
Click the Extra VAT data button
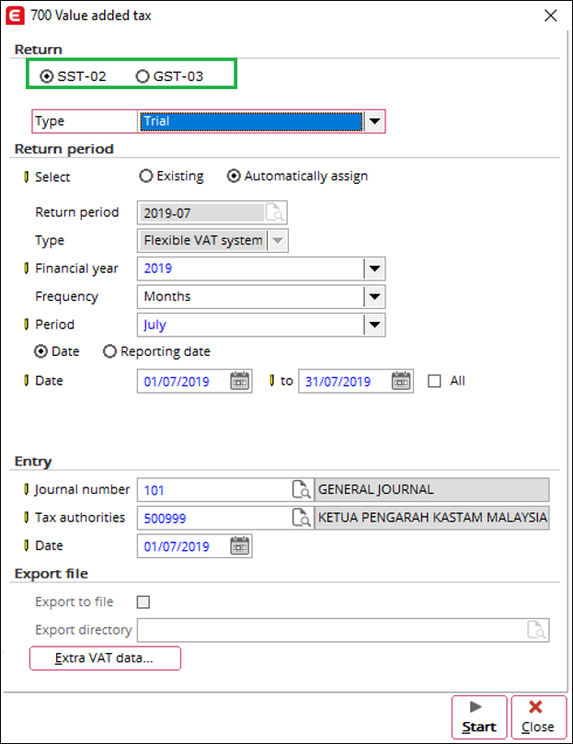pyautogui.click(x=105, y=658)
